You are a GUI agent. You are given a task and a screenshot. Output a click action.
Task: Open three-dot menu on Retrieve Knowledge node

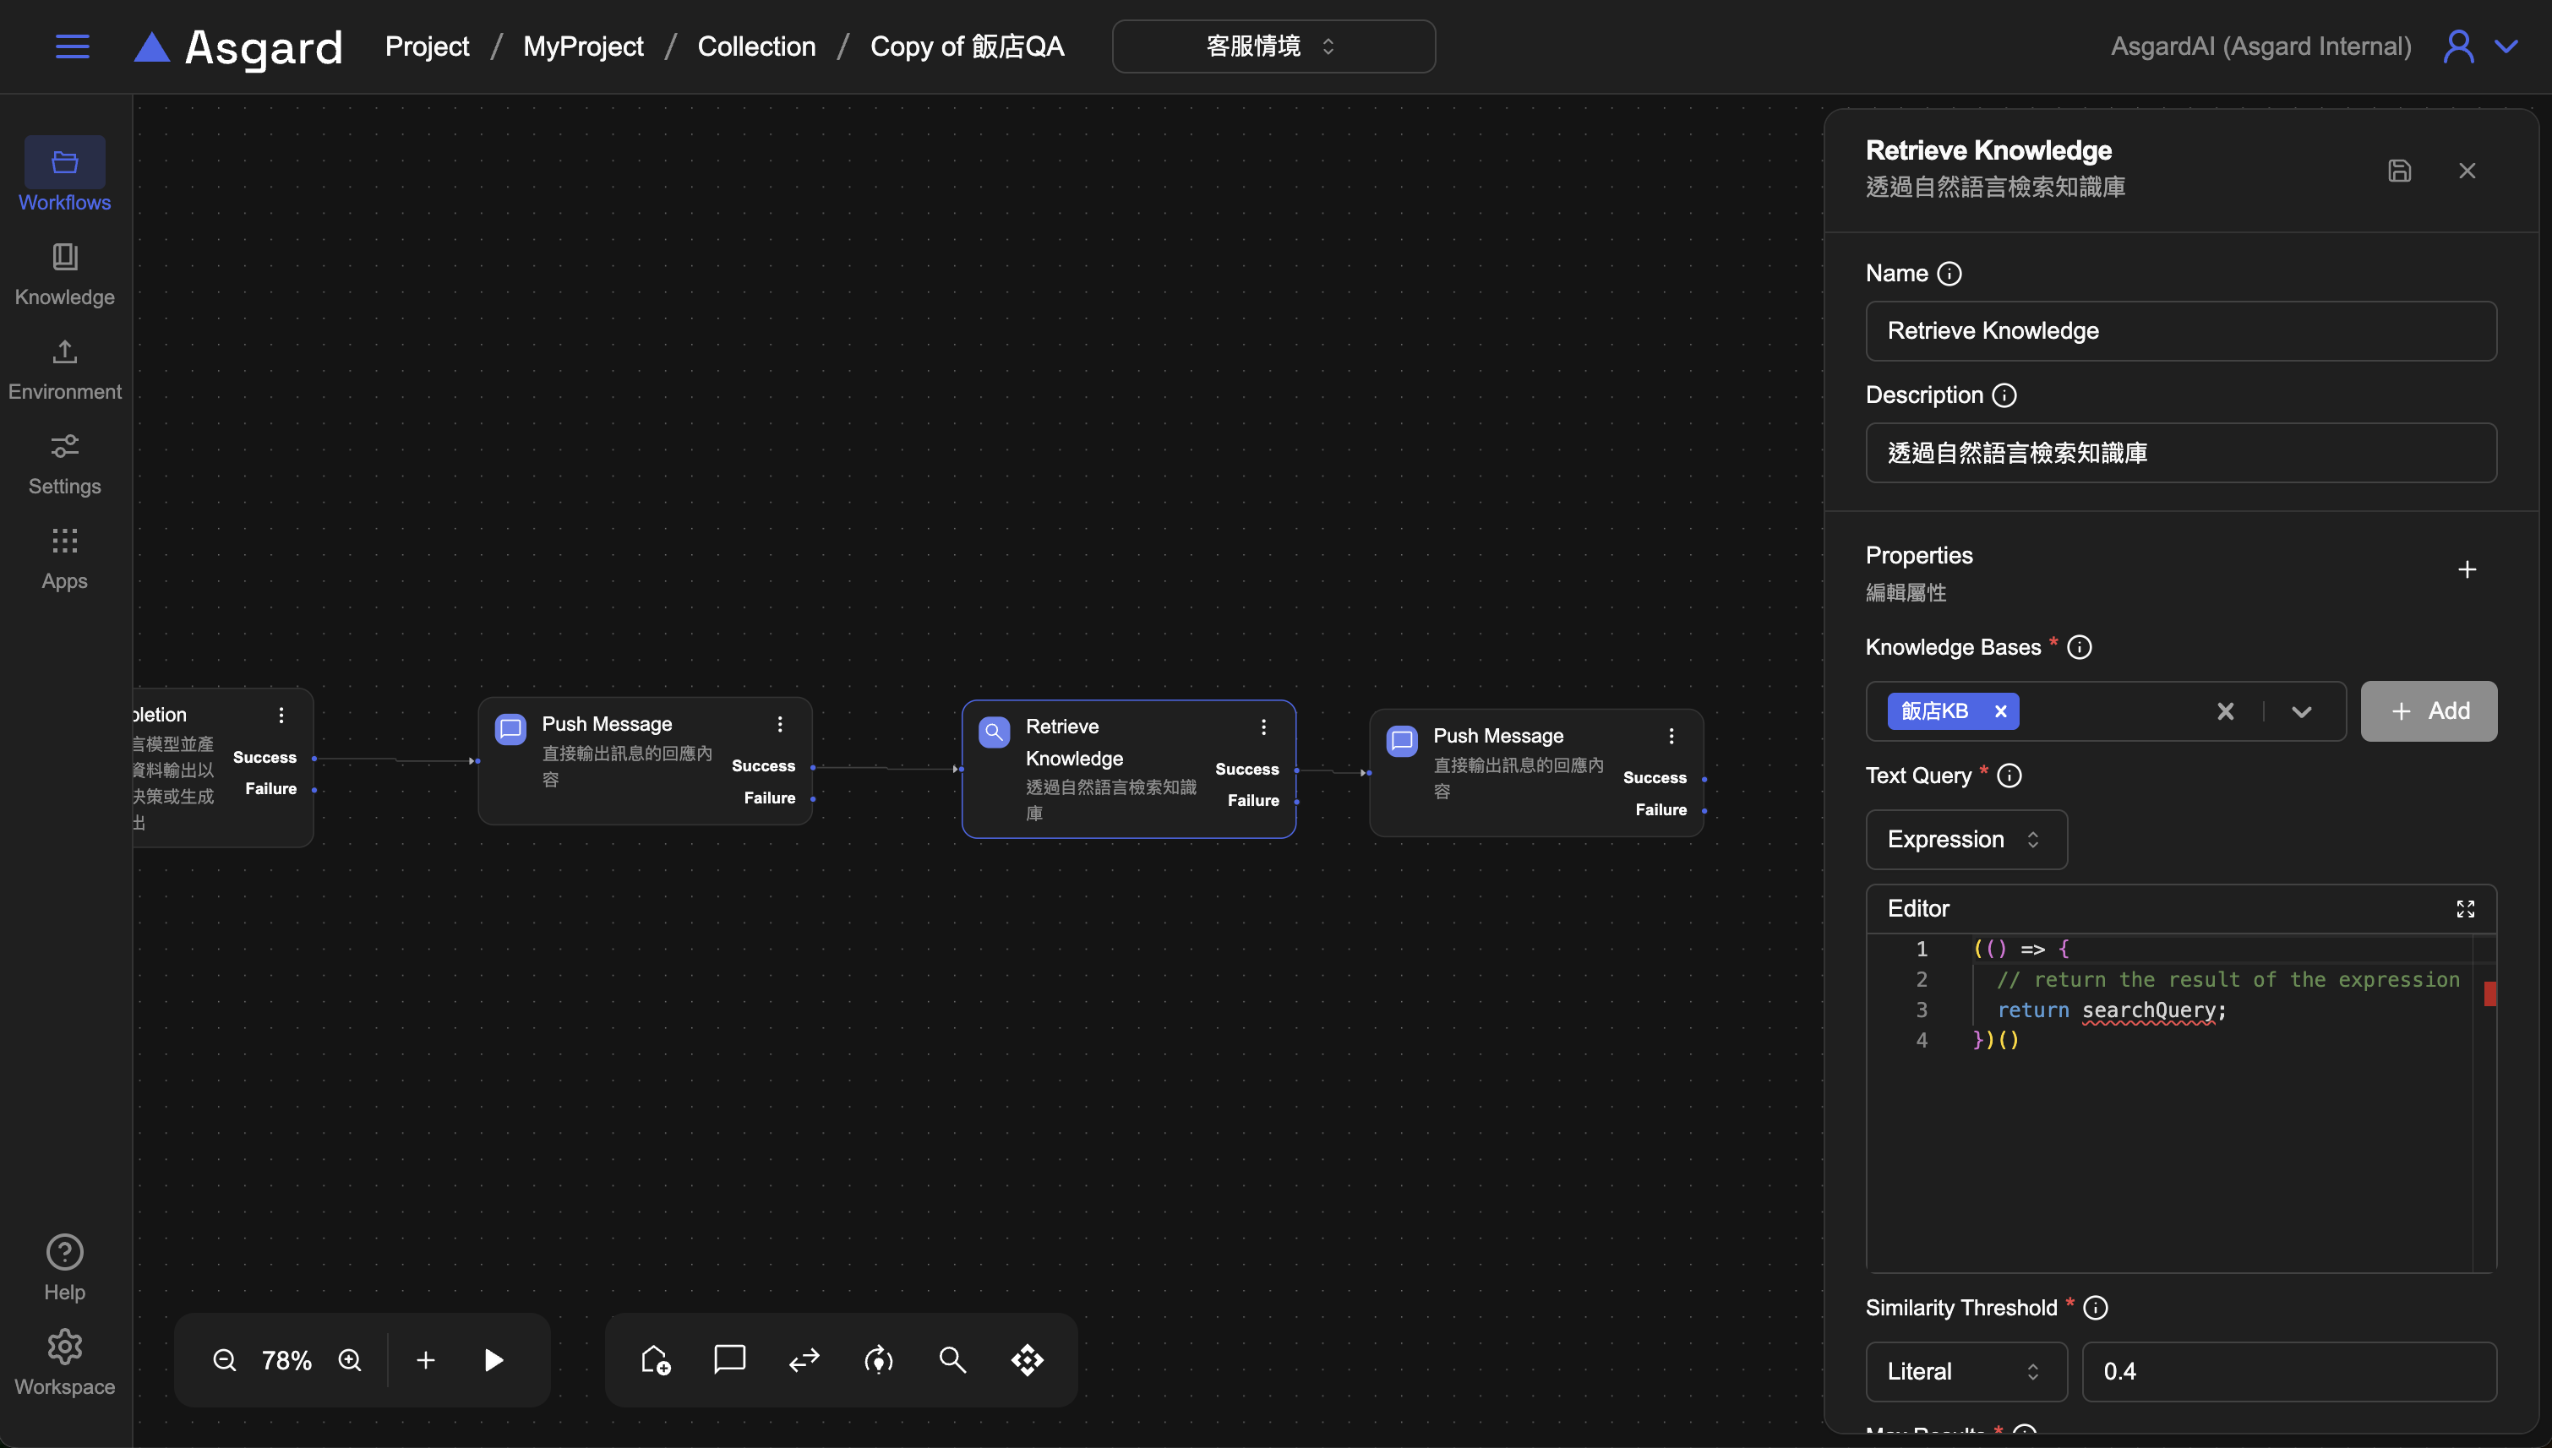(x=1263, y=727)
